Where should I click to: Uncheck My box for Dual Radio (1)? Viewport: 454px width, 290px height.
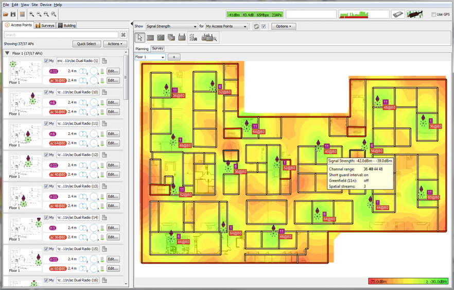[x=46, y=61]
